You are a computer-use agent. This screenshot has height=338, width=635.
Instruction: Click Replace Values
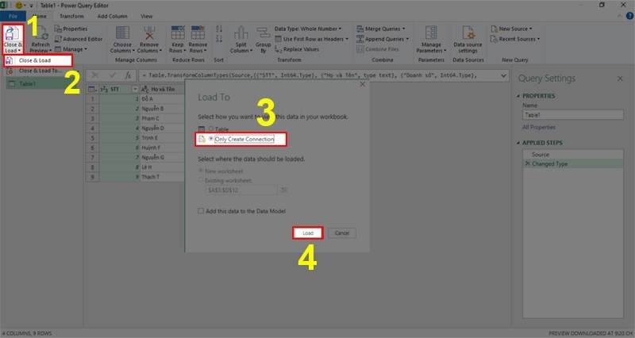pyautogui.click(x=297, y=49)
